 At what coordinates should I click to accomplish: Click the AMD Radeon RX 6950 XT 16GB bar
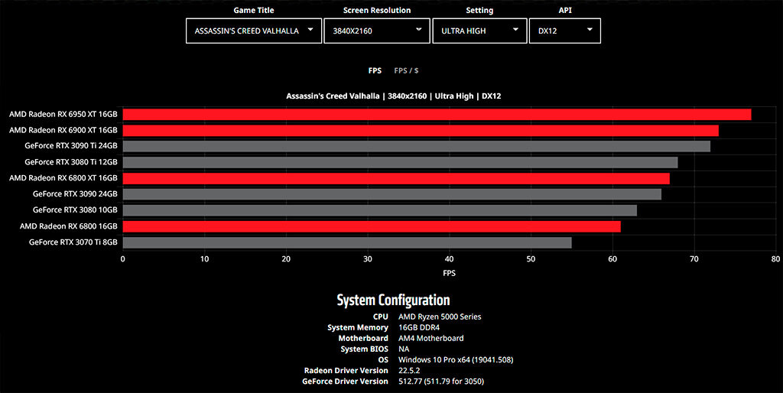(x=437, y=115)
